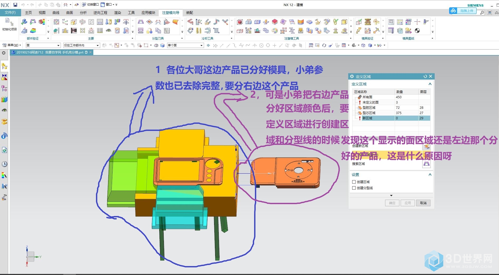Tick the Create Regions (创建区域) checkbox
Screen dimensions: 499x275
pos(354,182)
